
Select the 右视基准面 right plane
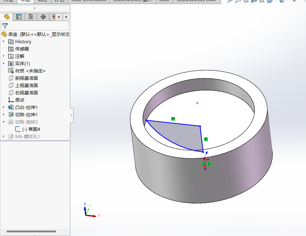pos(23,93)
